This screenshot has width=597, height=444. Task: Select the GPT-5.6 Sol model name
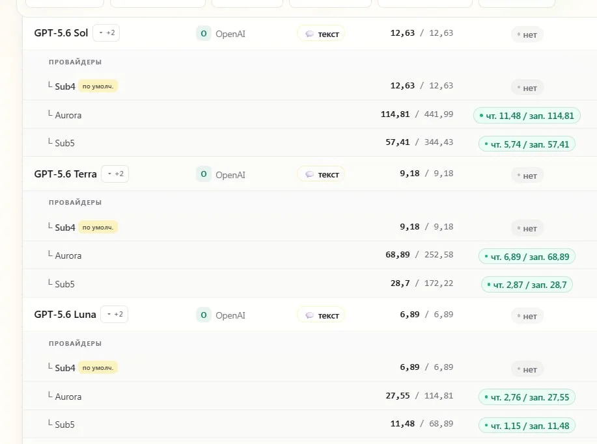[61, 33]
